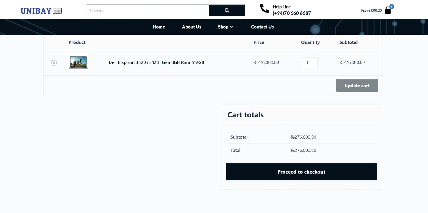428x213 pixels.
Task: Click the Product column header
Action: 77,42
